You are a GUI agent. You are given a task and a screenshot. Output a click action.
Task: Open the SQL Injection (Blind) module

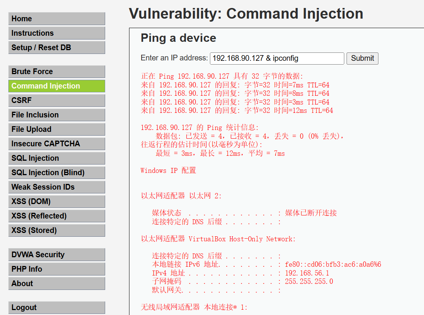[x=57, y=173]
